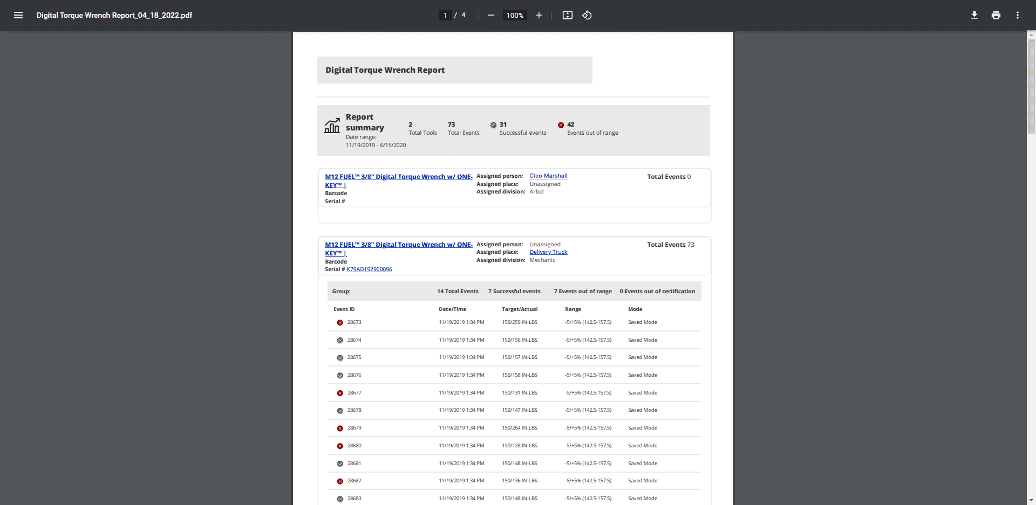Click the zoom in plus icon
1036x505 pixels.
coord(539,15)
